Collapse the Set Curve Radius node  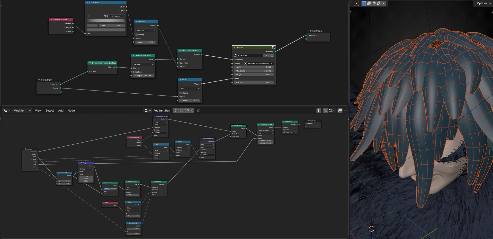click(180, 51)
